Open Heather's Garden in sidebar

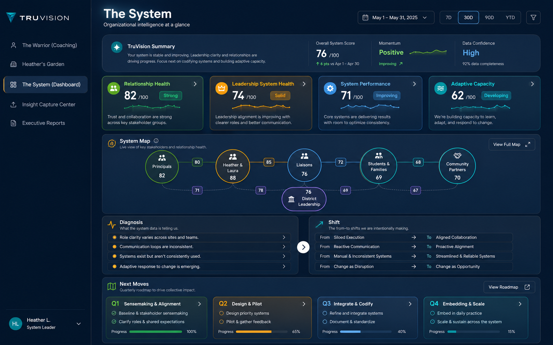[x=45, y=64]
